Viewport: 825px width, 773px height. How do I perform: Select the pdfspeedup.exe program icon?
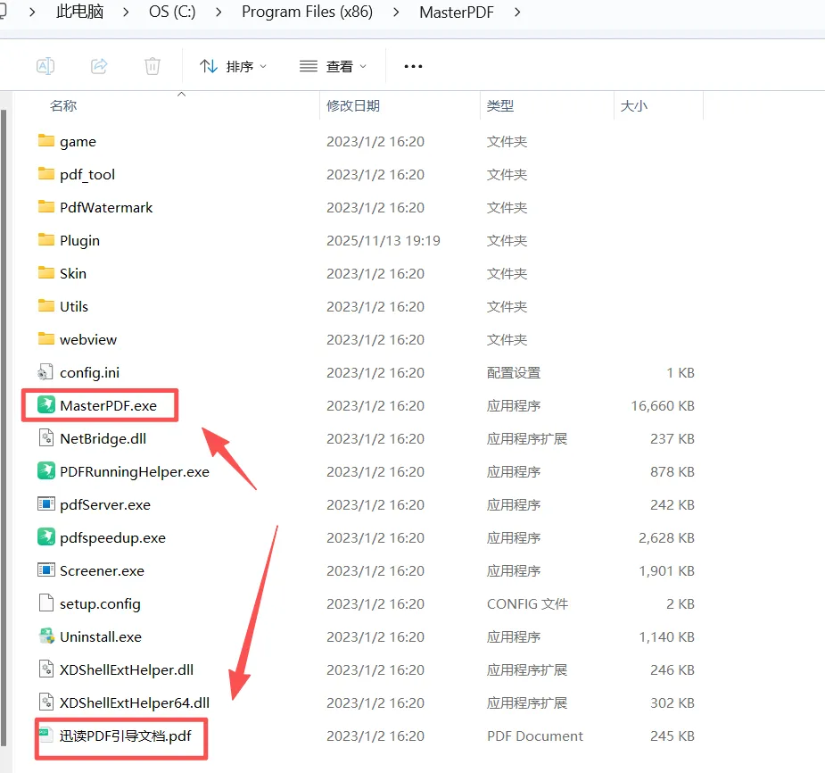point(46,537)
